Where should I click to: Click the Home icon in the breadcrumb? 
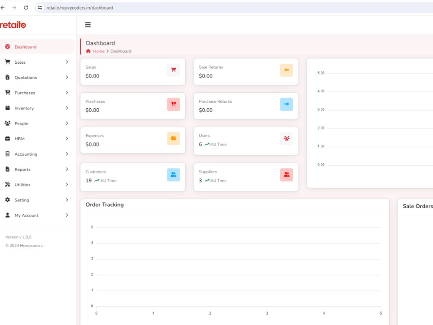click(89, 51)
